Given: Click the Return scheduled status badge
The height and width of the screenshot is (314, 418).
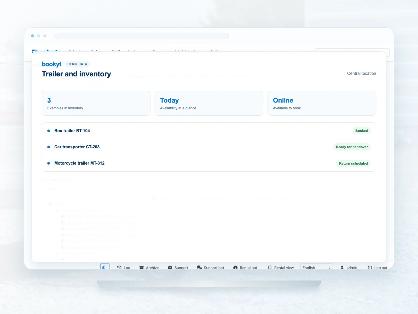Looking at the screenshot, I should pyautogui.click(x=353, y=163).
